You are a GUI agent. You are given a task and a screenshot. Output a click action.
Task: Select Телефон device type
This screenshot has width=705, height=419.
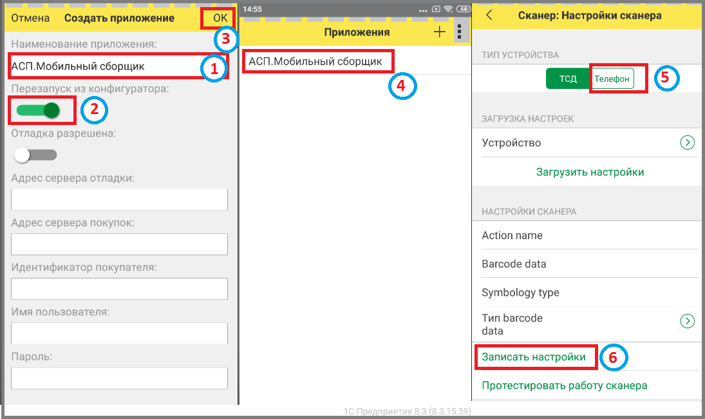pyautogui.click(x=612, y=79)
